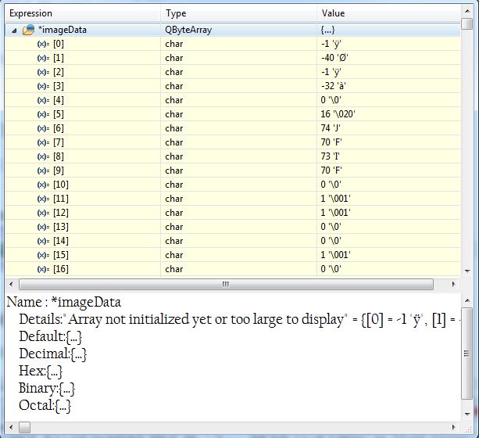The height and width of the screenshot is (438, 479).
Task: Click value 1 '\001' in row [12]
Action: (335, 213)
